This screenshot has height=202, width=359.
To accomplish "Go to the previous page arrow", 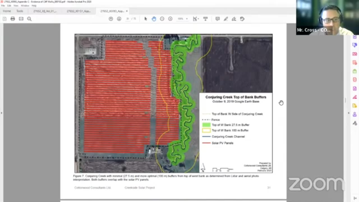I will 111,19.
